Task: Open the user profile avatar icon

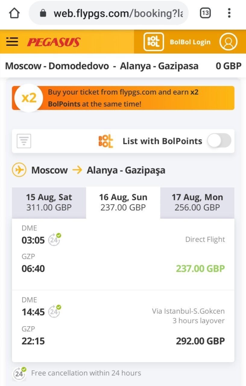Action: [x=229, y=42]
